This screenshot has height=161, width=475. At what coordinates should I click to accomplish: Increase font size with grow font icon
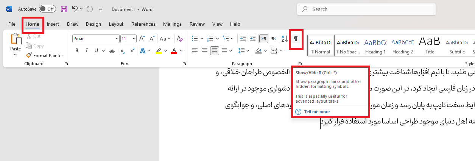[142, 39]
